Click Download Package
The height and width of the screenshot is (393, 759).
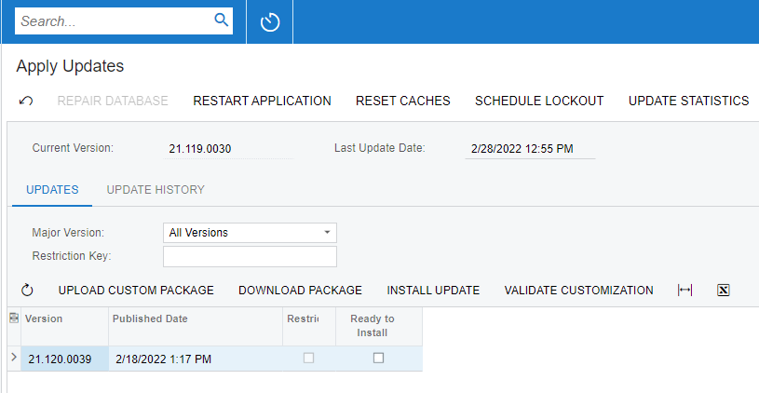(x=300, y=290)
